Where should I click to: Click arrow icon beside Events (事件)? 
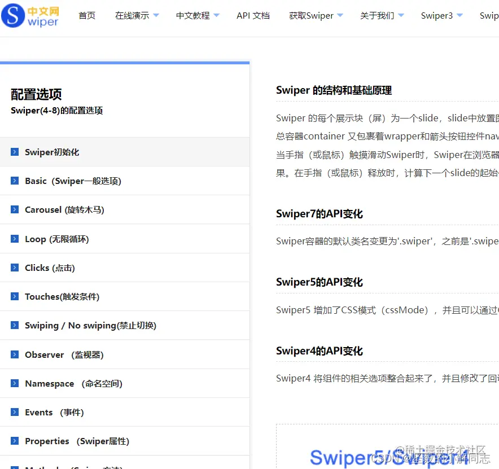(x=15, y=412)
